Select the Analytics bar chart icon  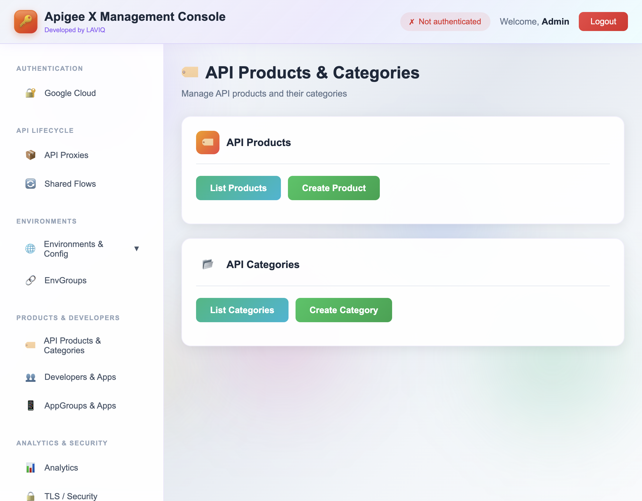tap(30, 467)
